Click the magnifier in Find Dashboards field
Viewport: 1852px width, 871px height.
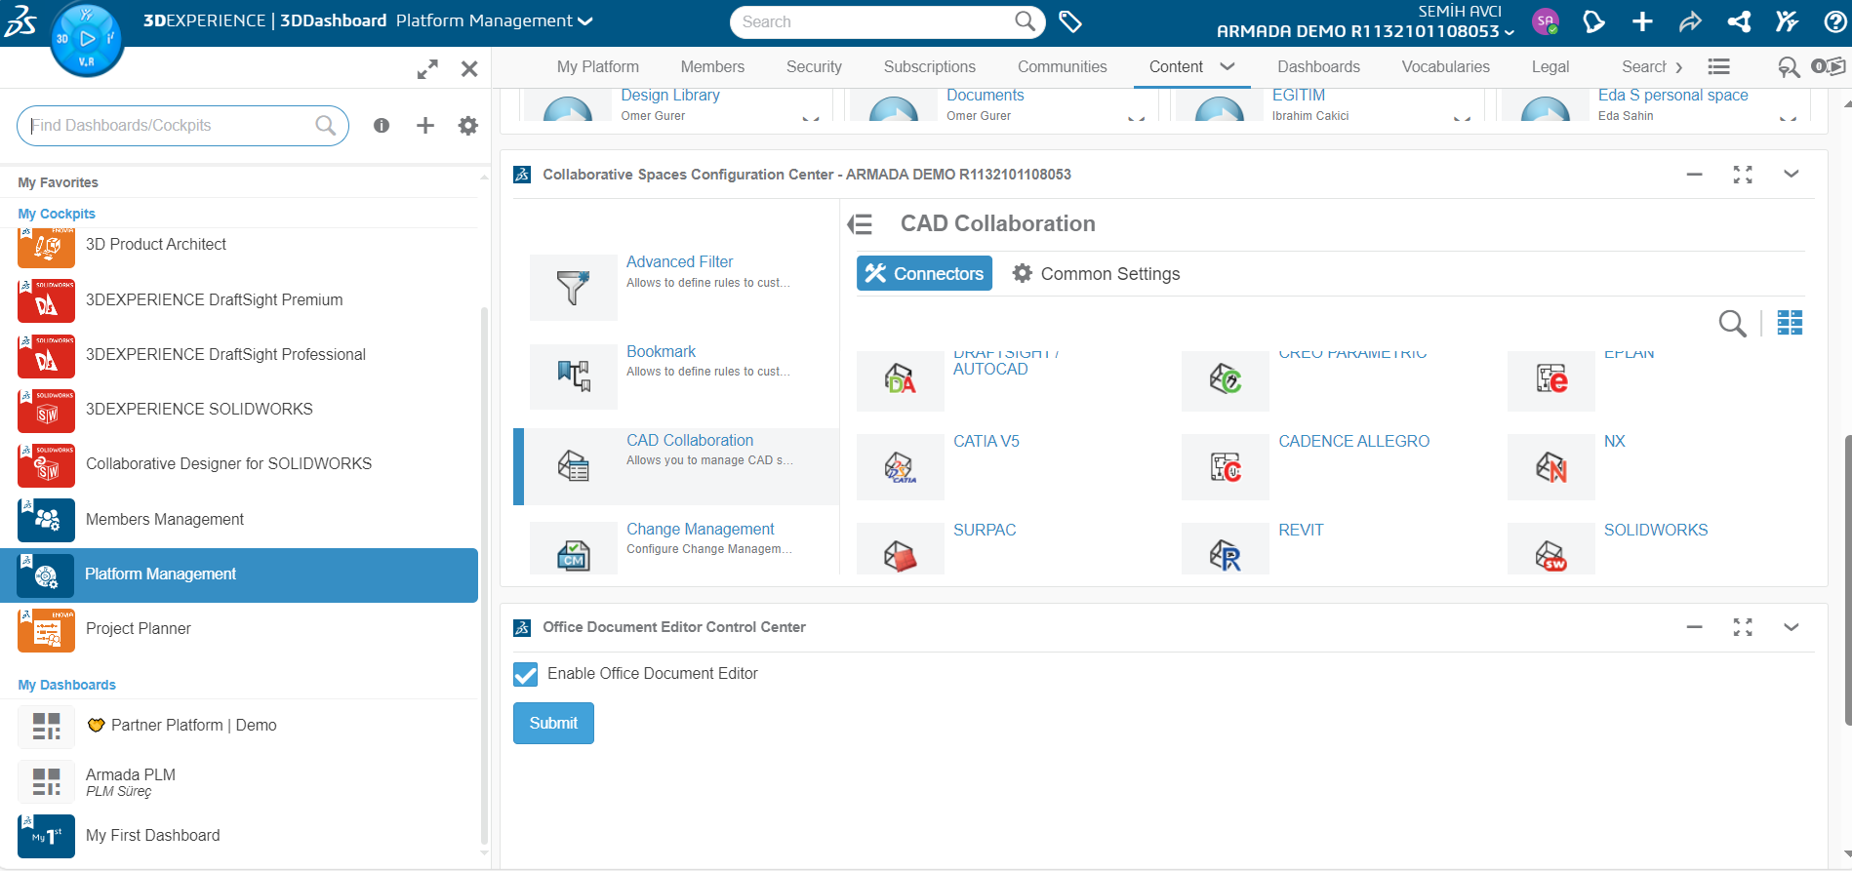coord(326,125)
